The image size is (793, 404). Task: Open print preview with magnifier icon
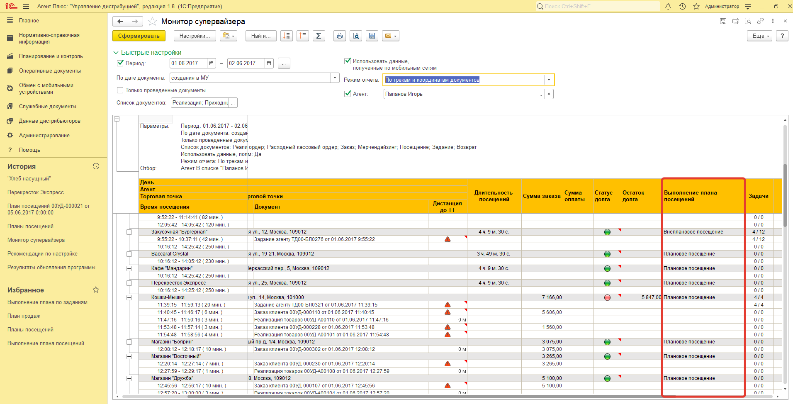(x=356, y=36)
